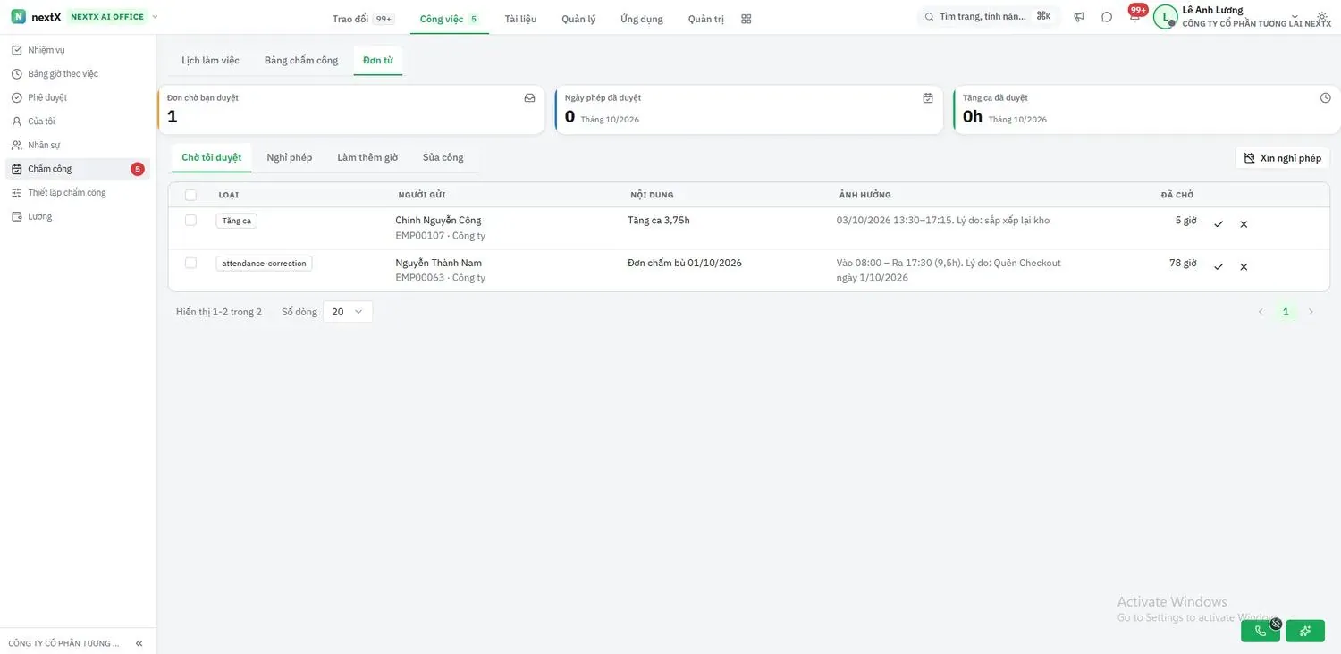This screenshot has width=1341, height=654.
Task: Click the content Tăng ca 3,75h
Action: [x=659, y=221]
